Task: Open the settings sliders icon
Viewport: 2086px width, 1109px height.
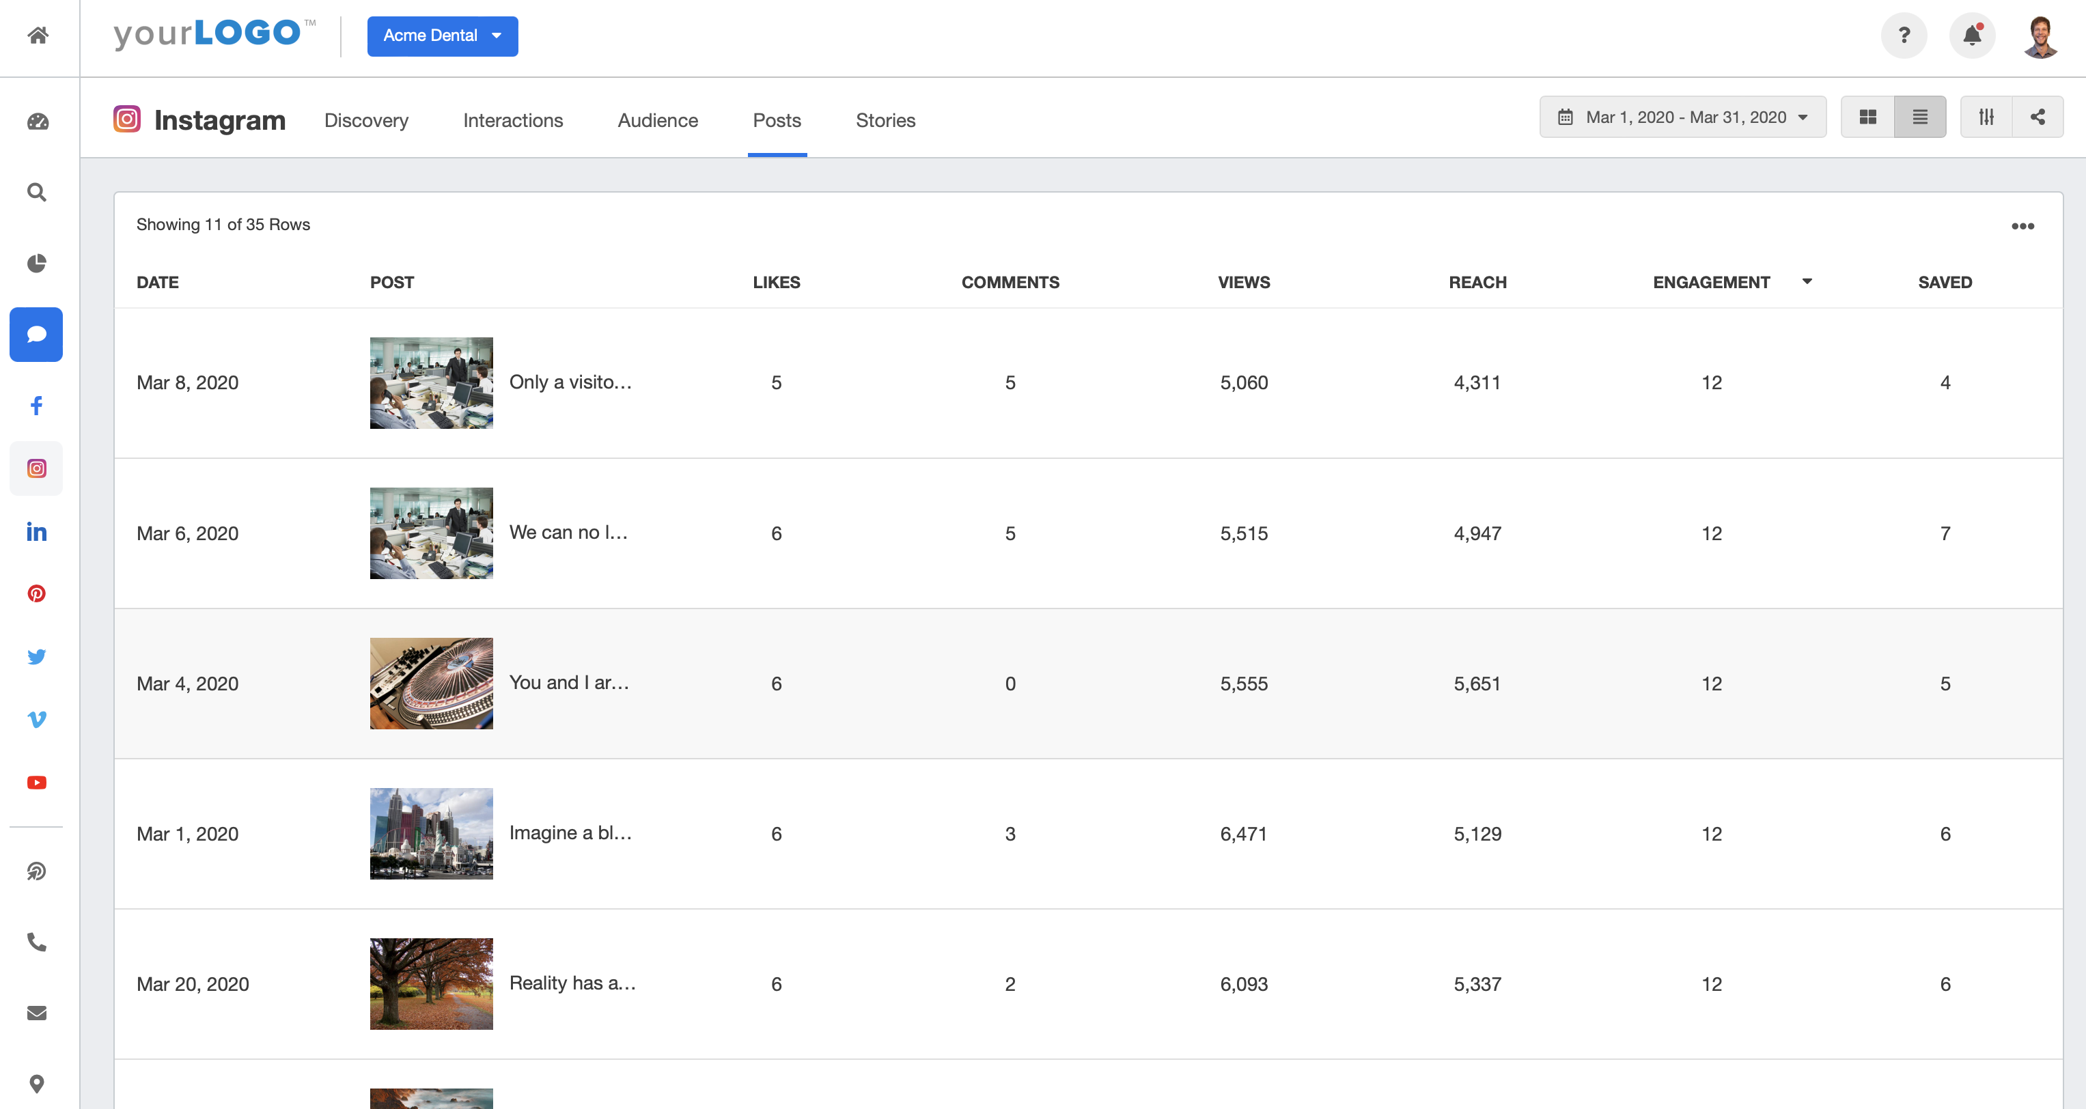Action: coord(1986,117)
